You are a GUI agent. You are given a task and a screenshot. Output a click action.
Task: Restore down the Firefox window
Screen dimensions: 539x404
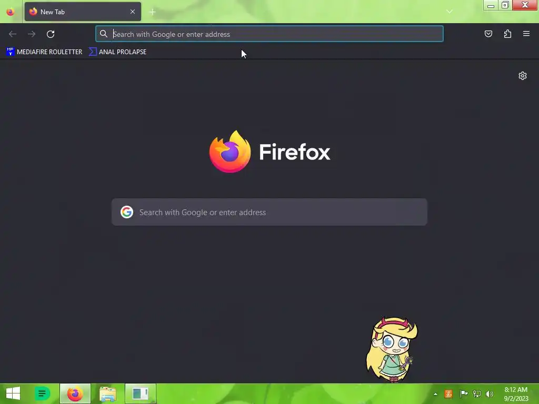[505, 5]
